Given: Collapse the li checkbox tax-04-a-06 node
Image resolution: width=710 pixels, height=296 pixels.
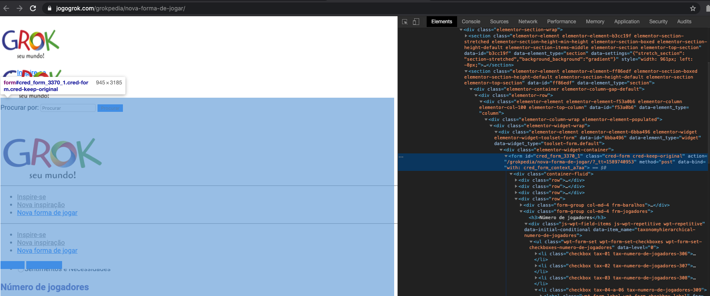Looking at the screenshot, I should [536, 290].
